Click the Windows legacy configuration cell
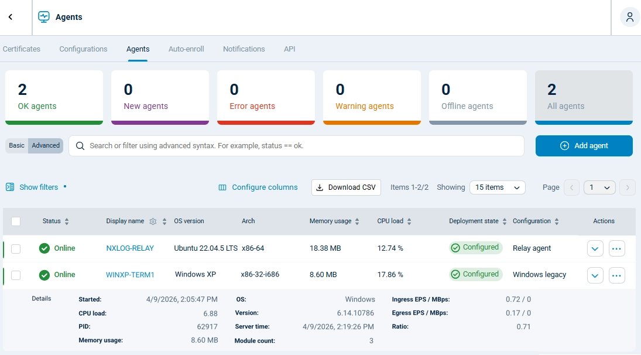Image resolution: width=641 pixels, height=355 pixels. [539, 275]
